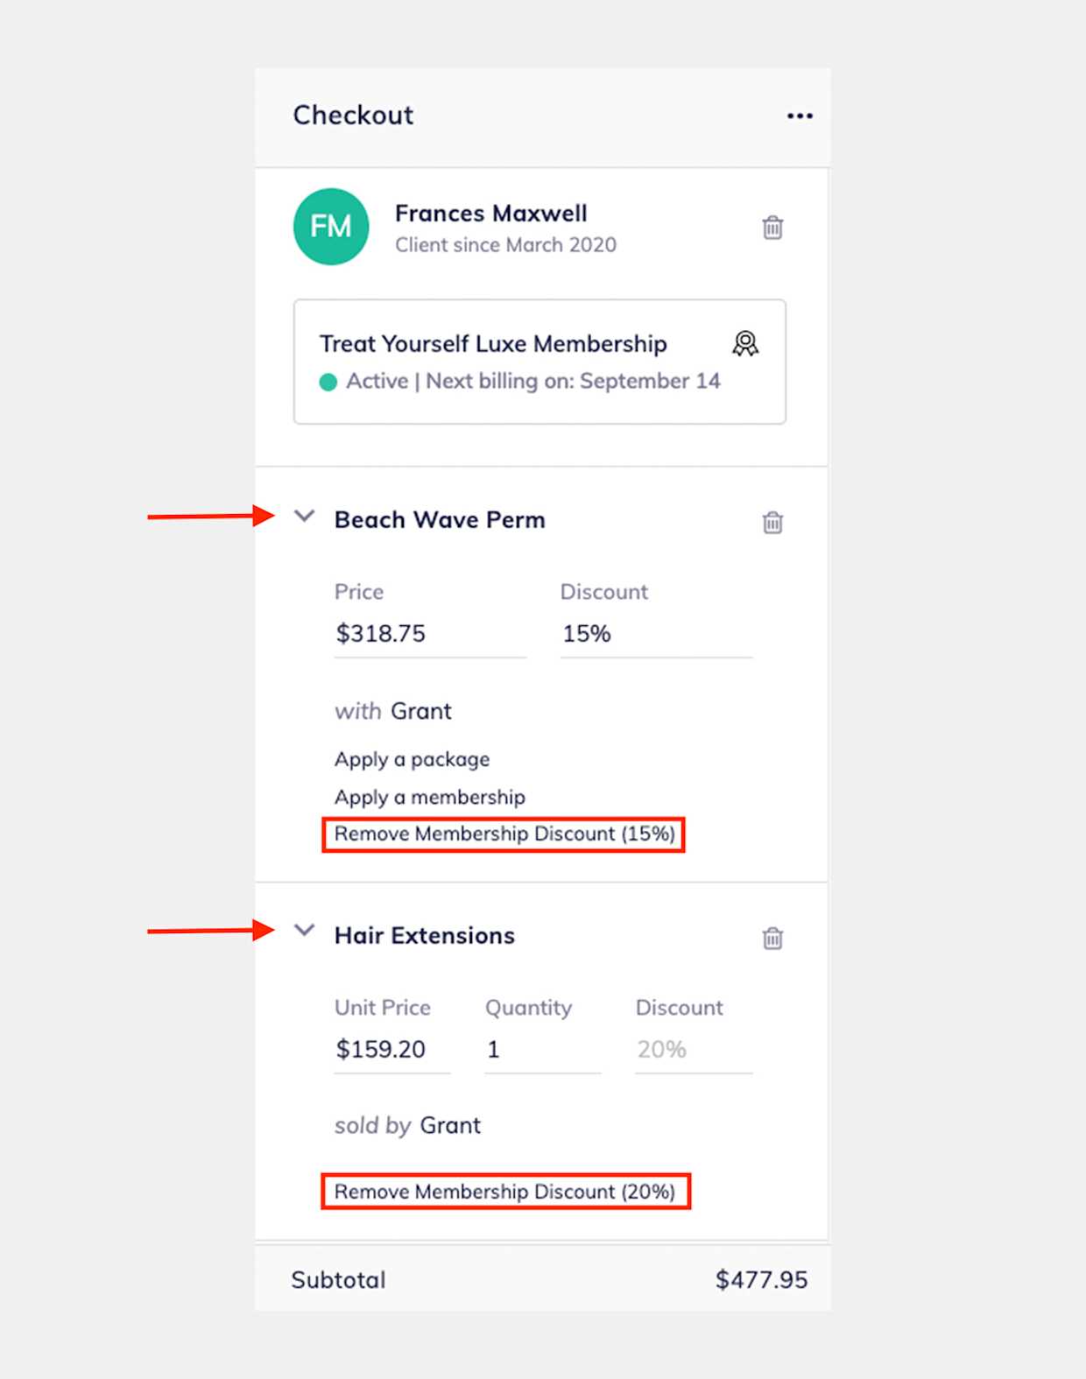Image resolution: width=1086 pixels, height=1379 pixels.
Task: Apply a package to Beach Wave Perm
Action: [411, 759]
